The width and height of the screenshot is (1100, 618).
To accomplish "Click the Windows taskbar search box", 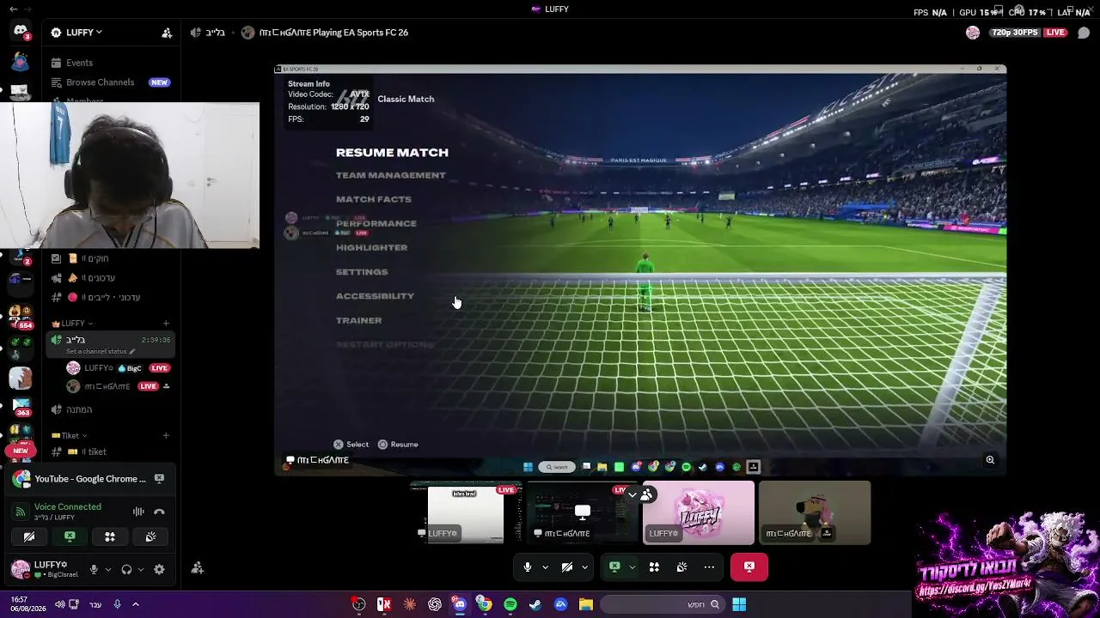I will [x=661, y=604].
